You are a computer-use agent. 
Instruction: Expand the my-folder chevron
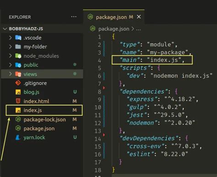click(x=10, y=47)
